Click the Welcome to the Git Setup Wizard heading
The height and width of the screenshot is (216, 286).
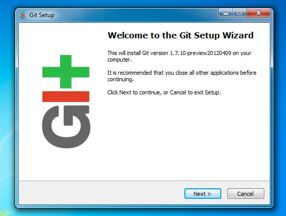tap(180, 35)
